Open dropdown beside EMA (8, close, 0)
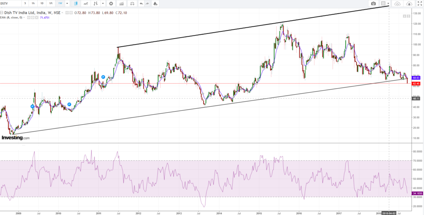Viewport: 424px width, 215px height. click(24, 17)
